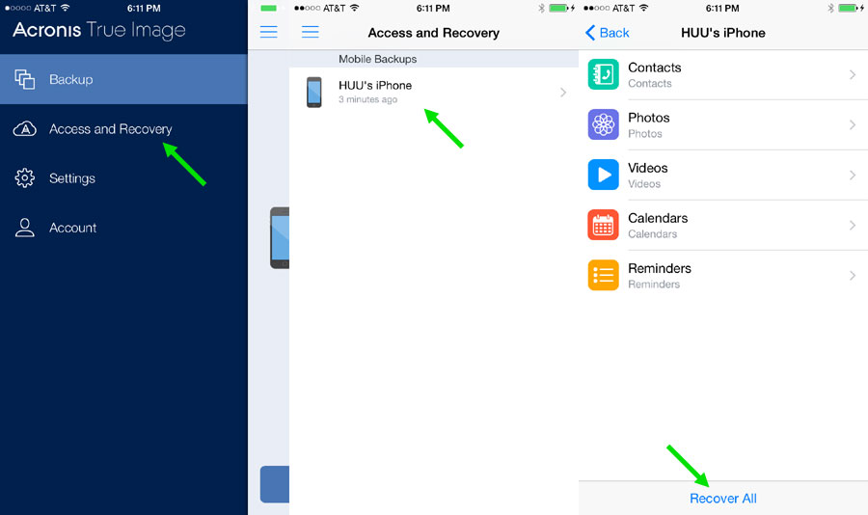The width and height of the screenshot is (868, 515).
Task: Click the blue button on the partially hidden screen
Action: (275, 484)
